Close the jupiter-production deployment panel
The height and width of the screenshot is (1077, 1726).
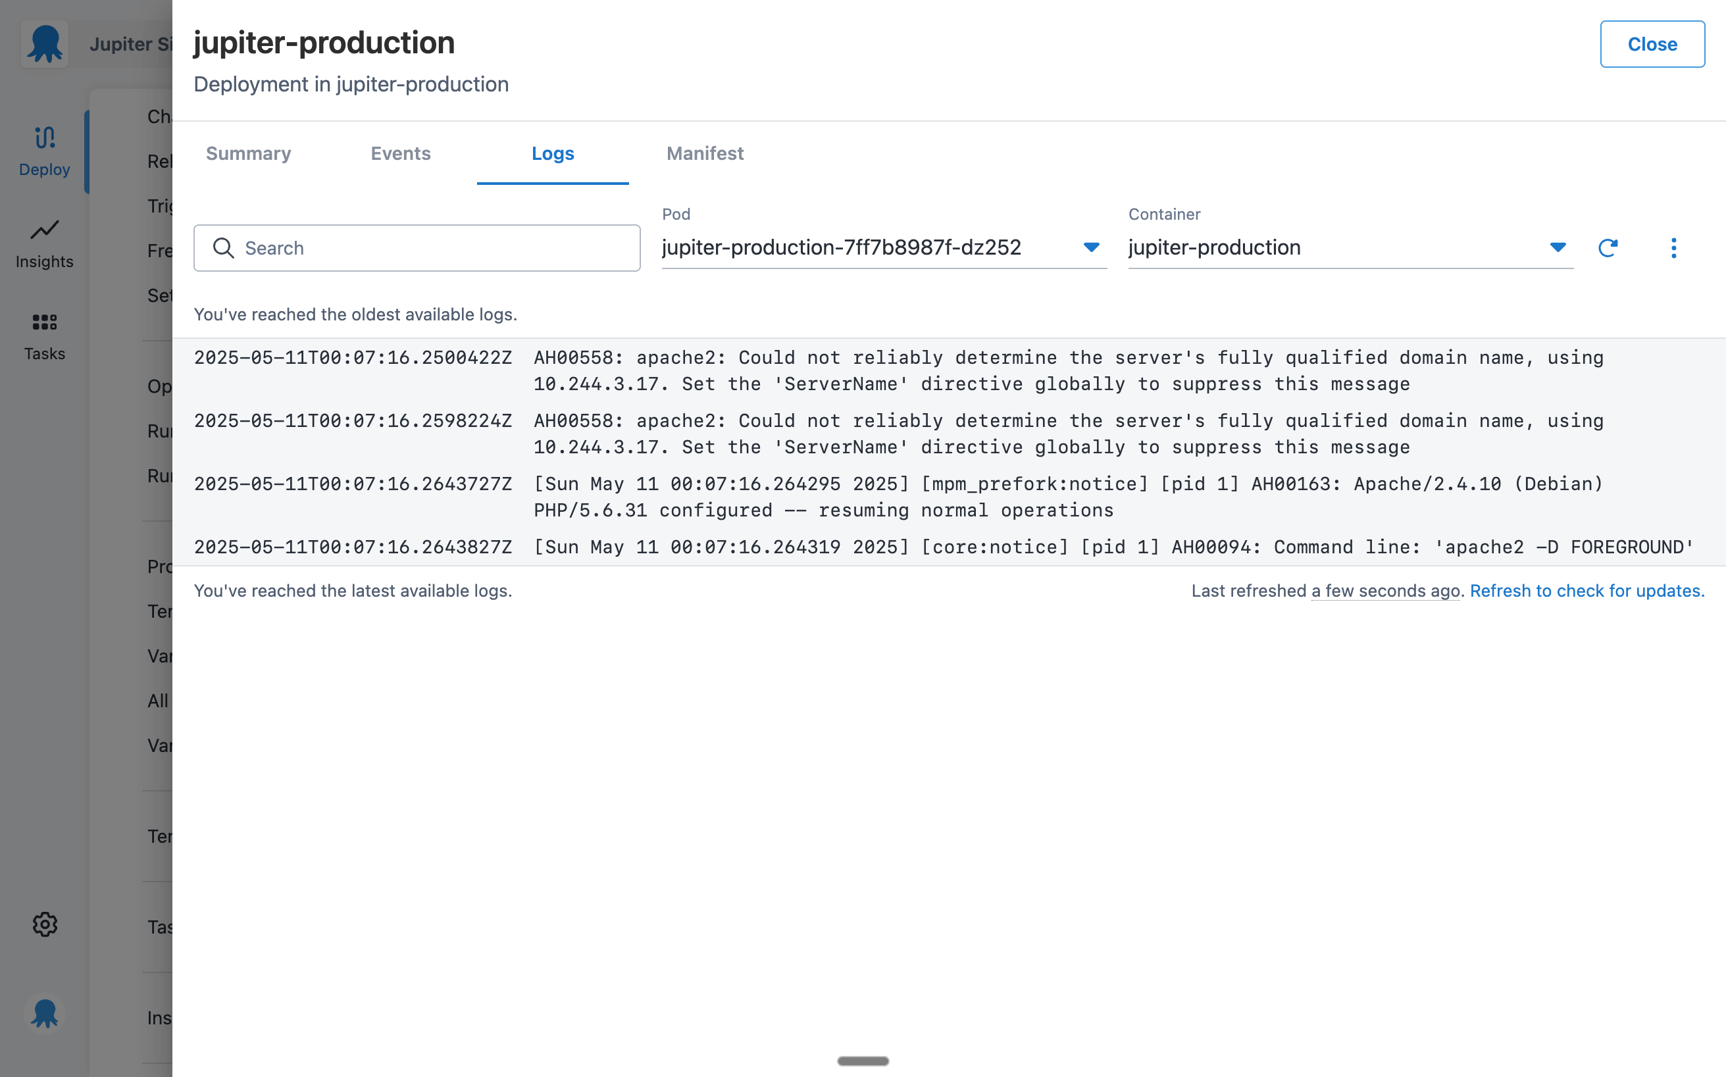tap(1652, 43)
